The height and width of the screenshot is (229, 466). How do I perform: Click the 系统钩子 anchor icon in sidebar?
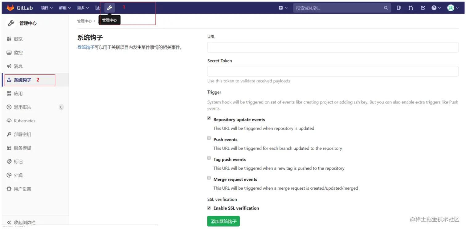[9, 80]
